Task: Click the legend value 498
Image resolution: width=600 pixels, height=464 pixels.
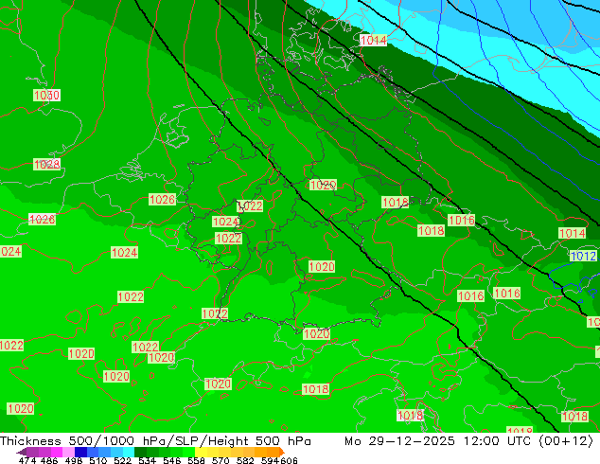Action: click(74, 460)
